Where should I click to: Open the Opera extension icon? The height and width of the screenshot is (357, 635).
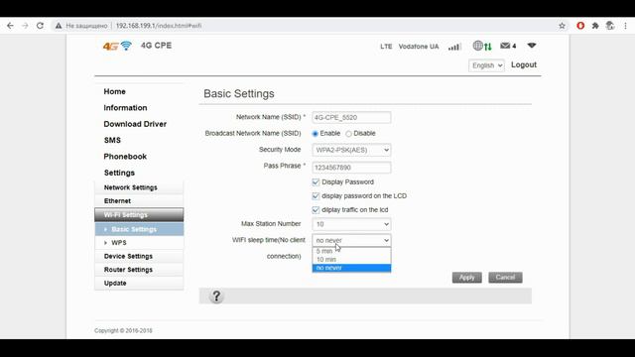tap(580, 26)
